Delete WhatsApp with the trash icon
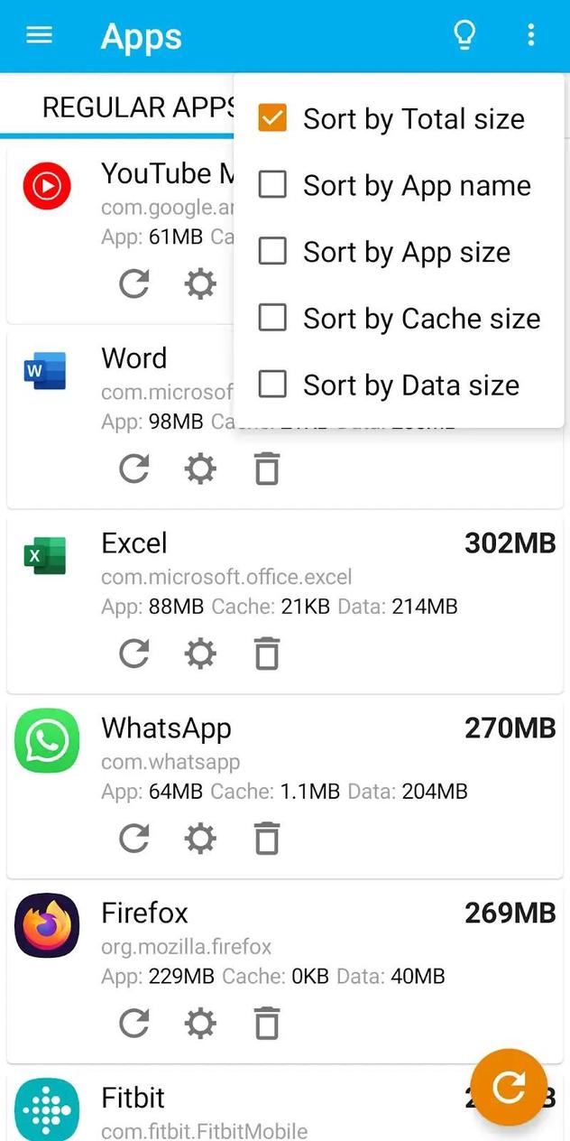 point(266,838)
